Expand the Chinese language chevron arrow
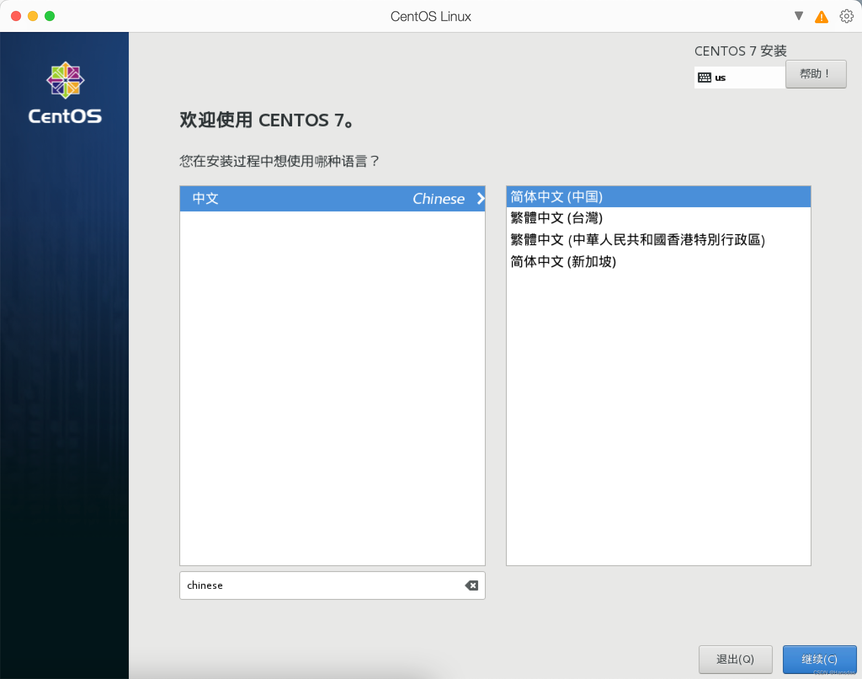This screenshot has height=679, width=862. tap(480, 198)
